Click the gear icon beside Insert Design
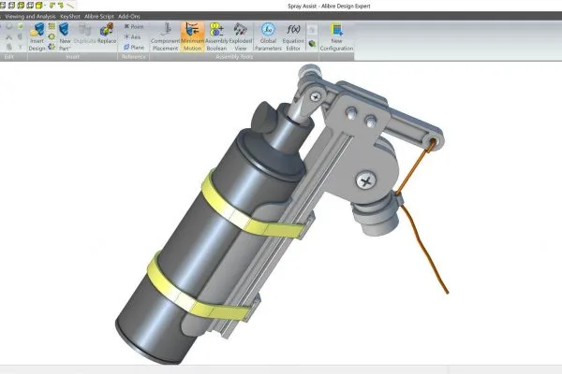Screen dimensions: 562x374 52,36
